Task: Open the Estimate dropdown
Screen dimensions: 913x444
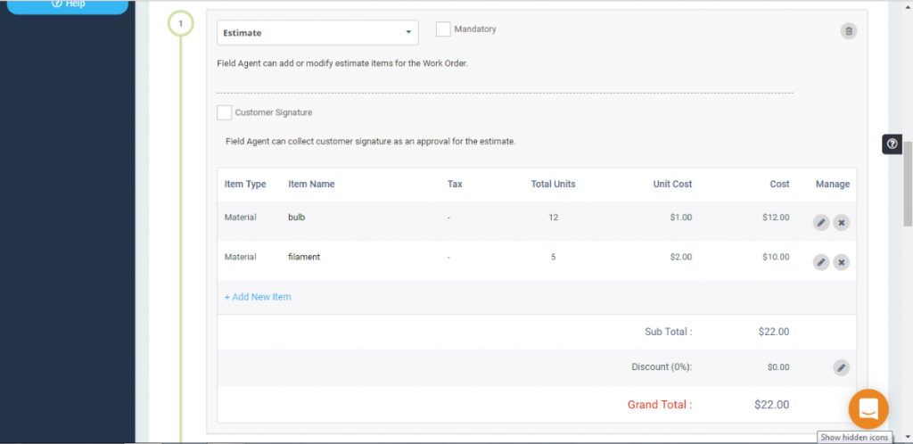Action: pos(317,33)
